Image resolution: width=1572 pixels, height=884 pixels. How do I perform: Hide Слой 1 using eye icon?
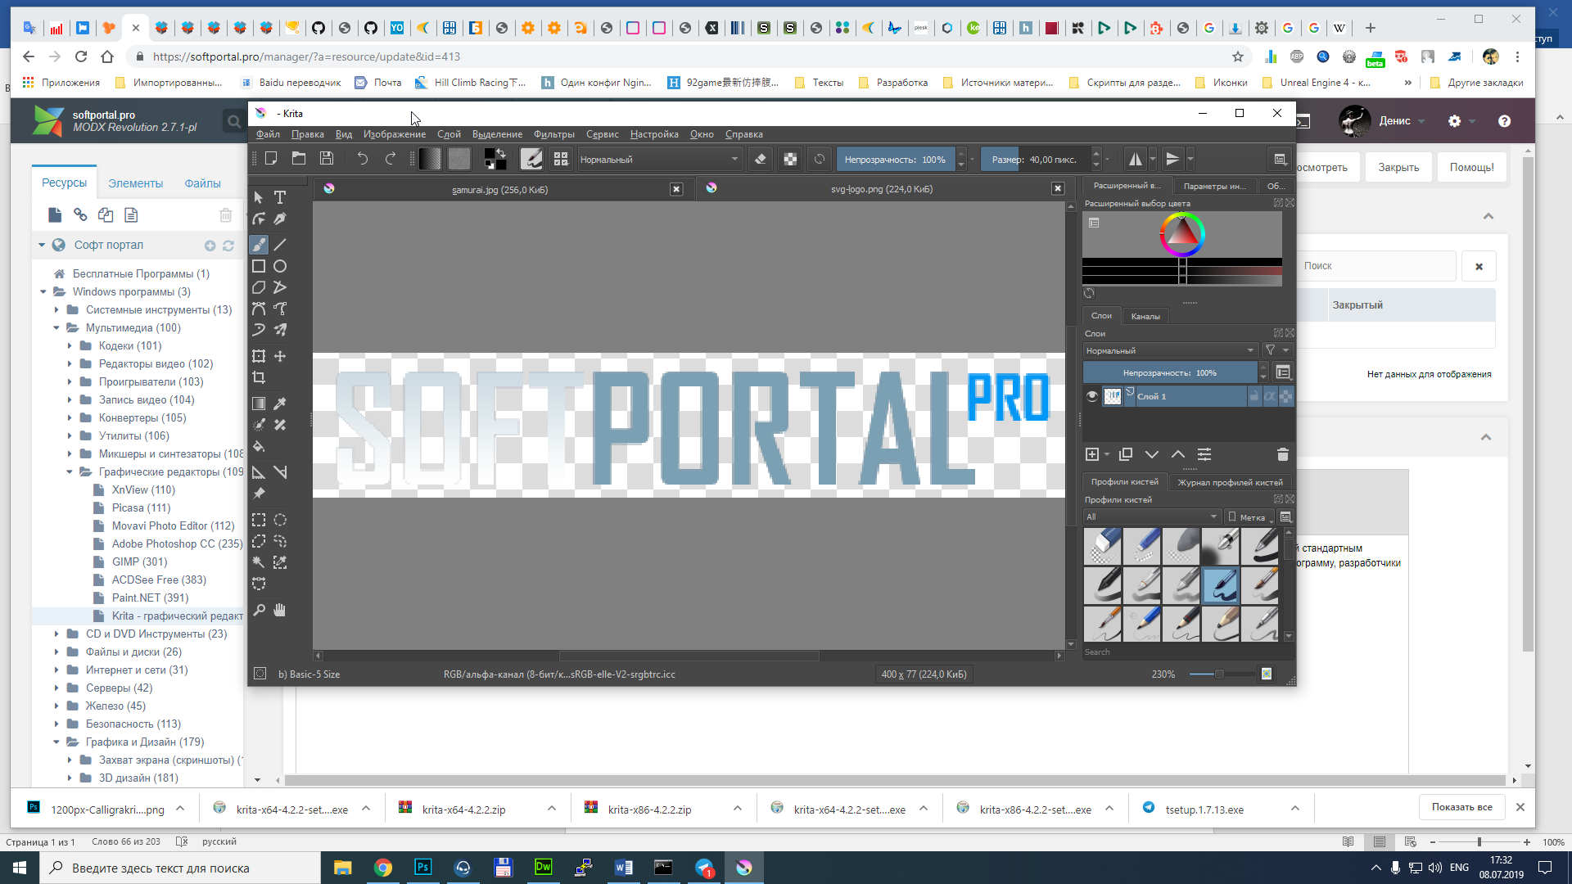tap(1092, 396)
